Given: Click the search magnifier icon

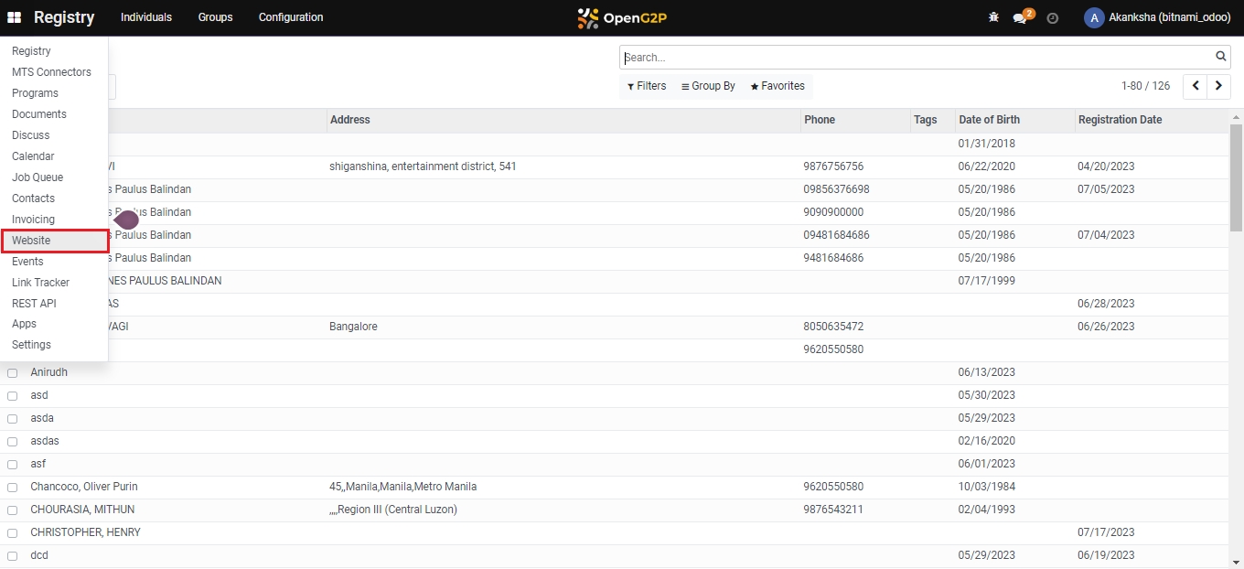Looking at the screenshot, I should click(x=1221, y=57).
